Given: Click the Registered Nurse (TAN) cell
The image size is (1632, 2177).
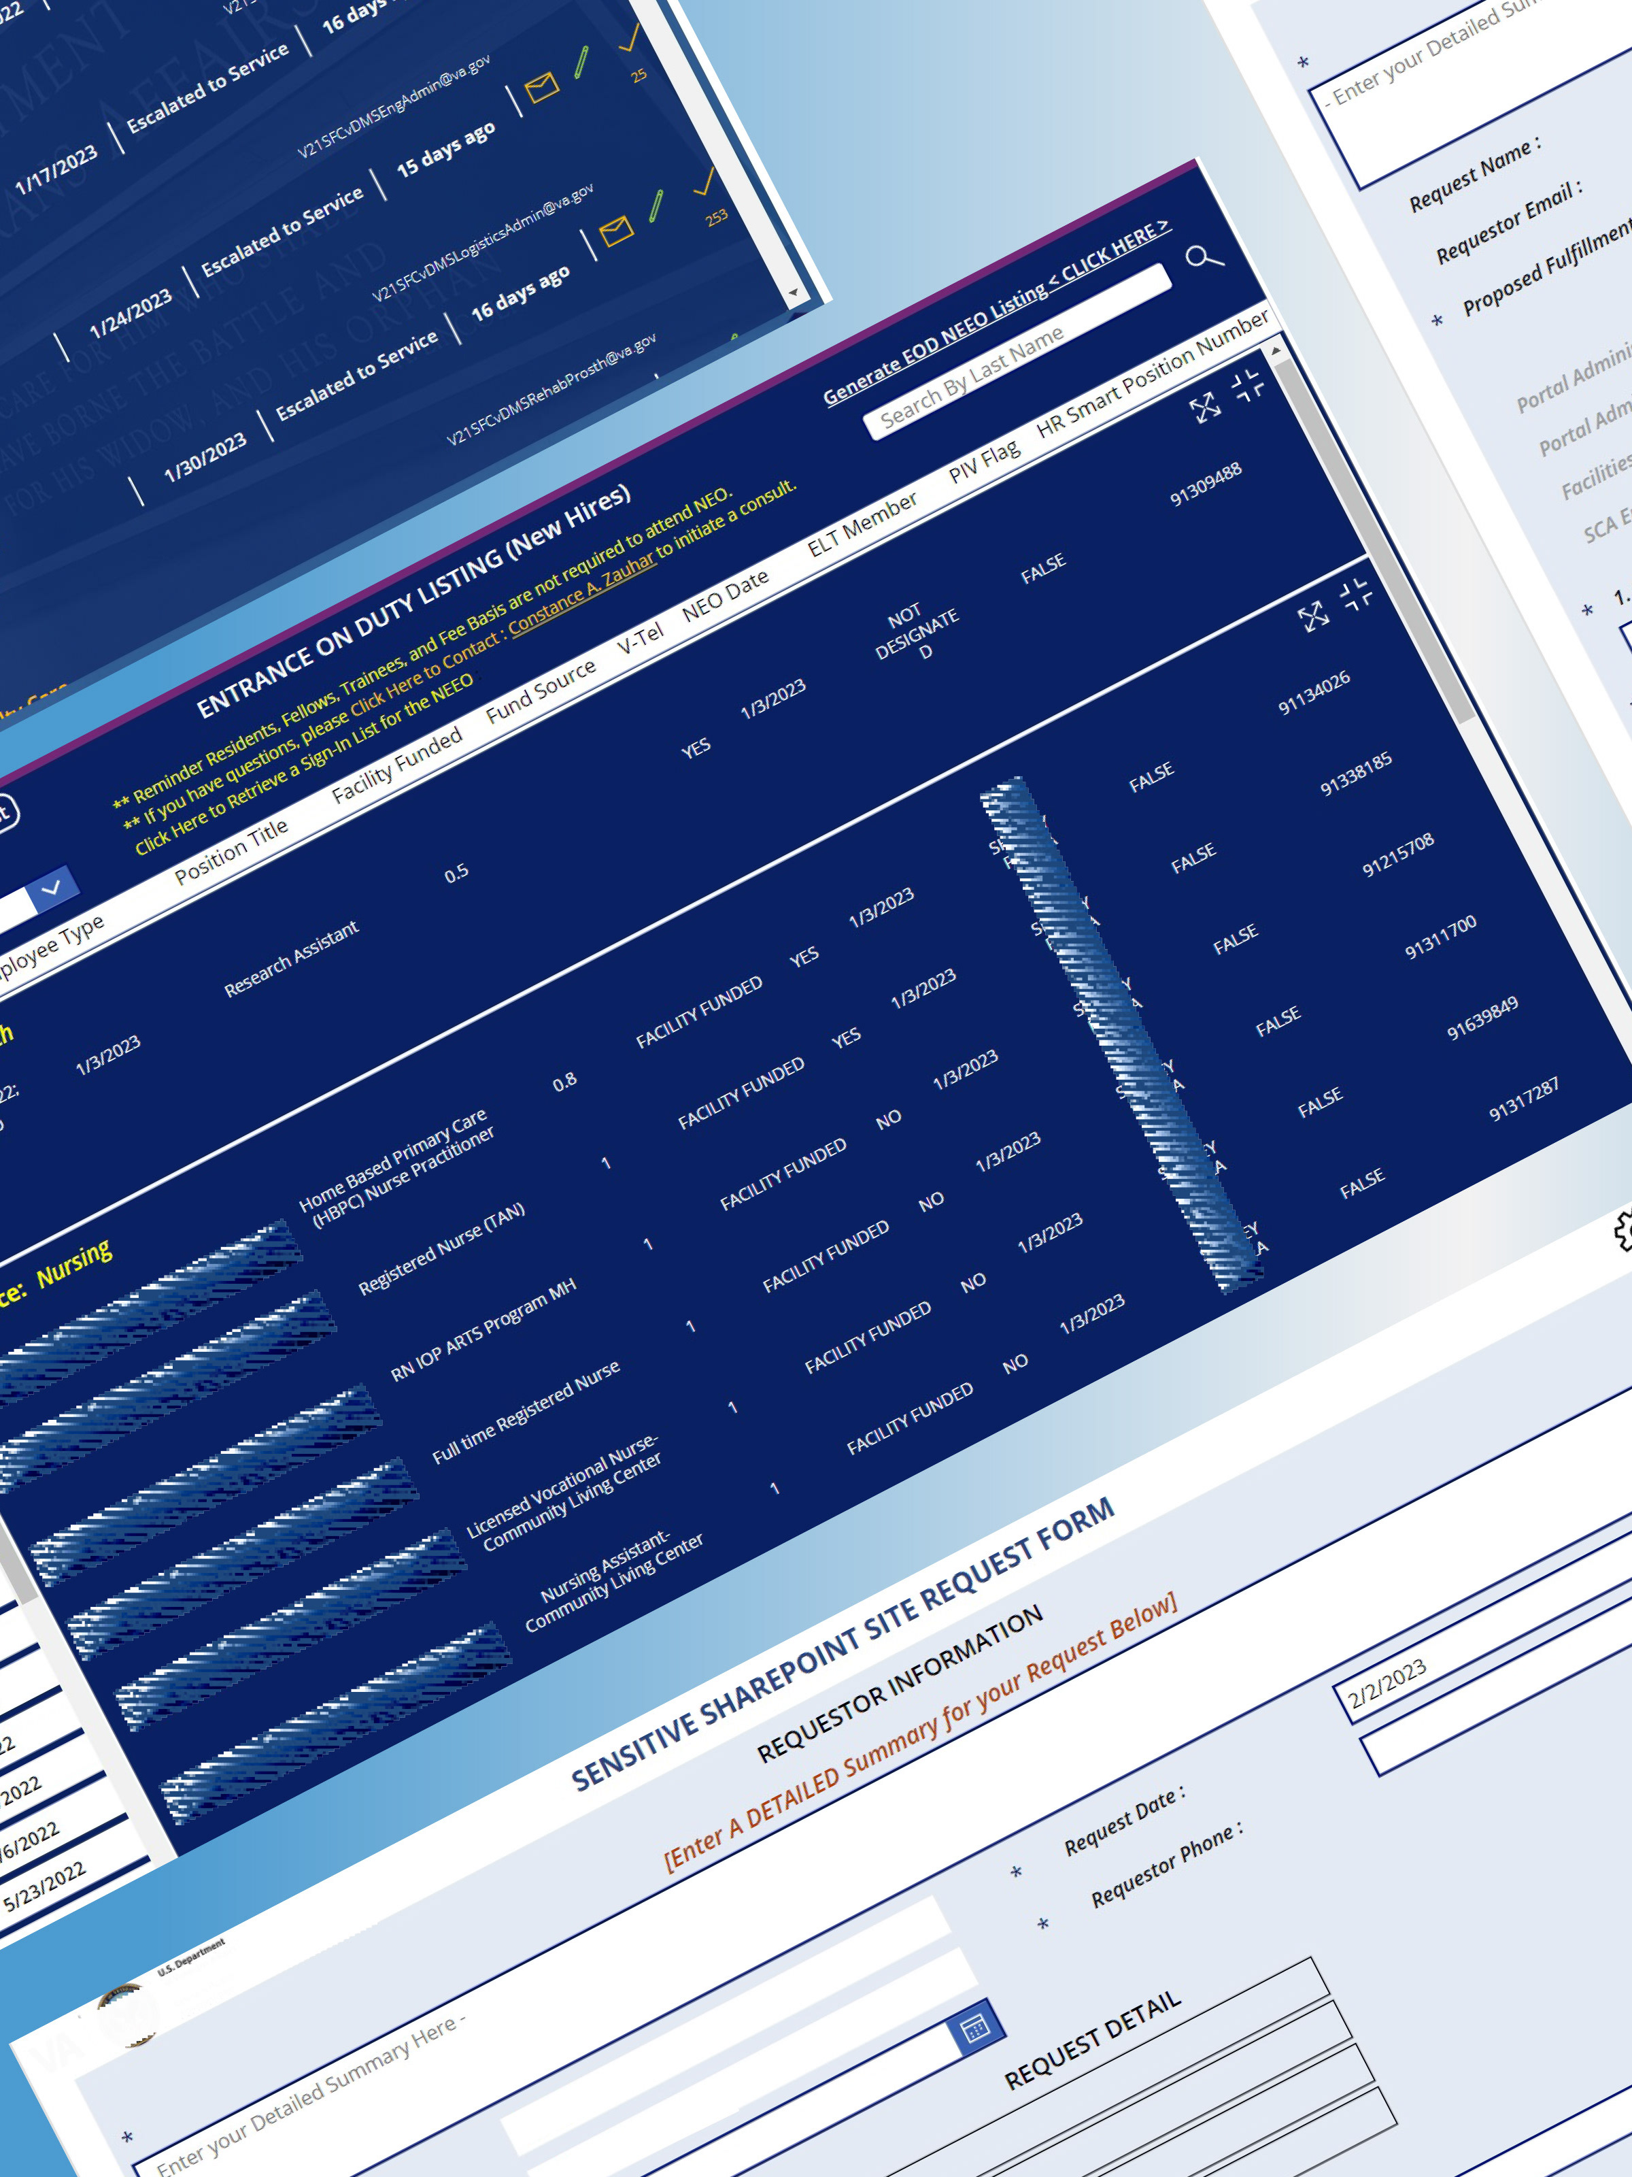Looking at the screenshot, I should click(442, 1250).
